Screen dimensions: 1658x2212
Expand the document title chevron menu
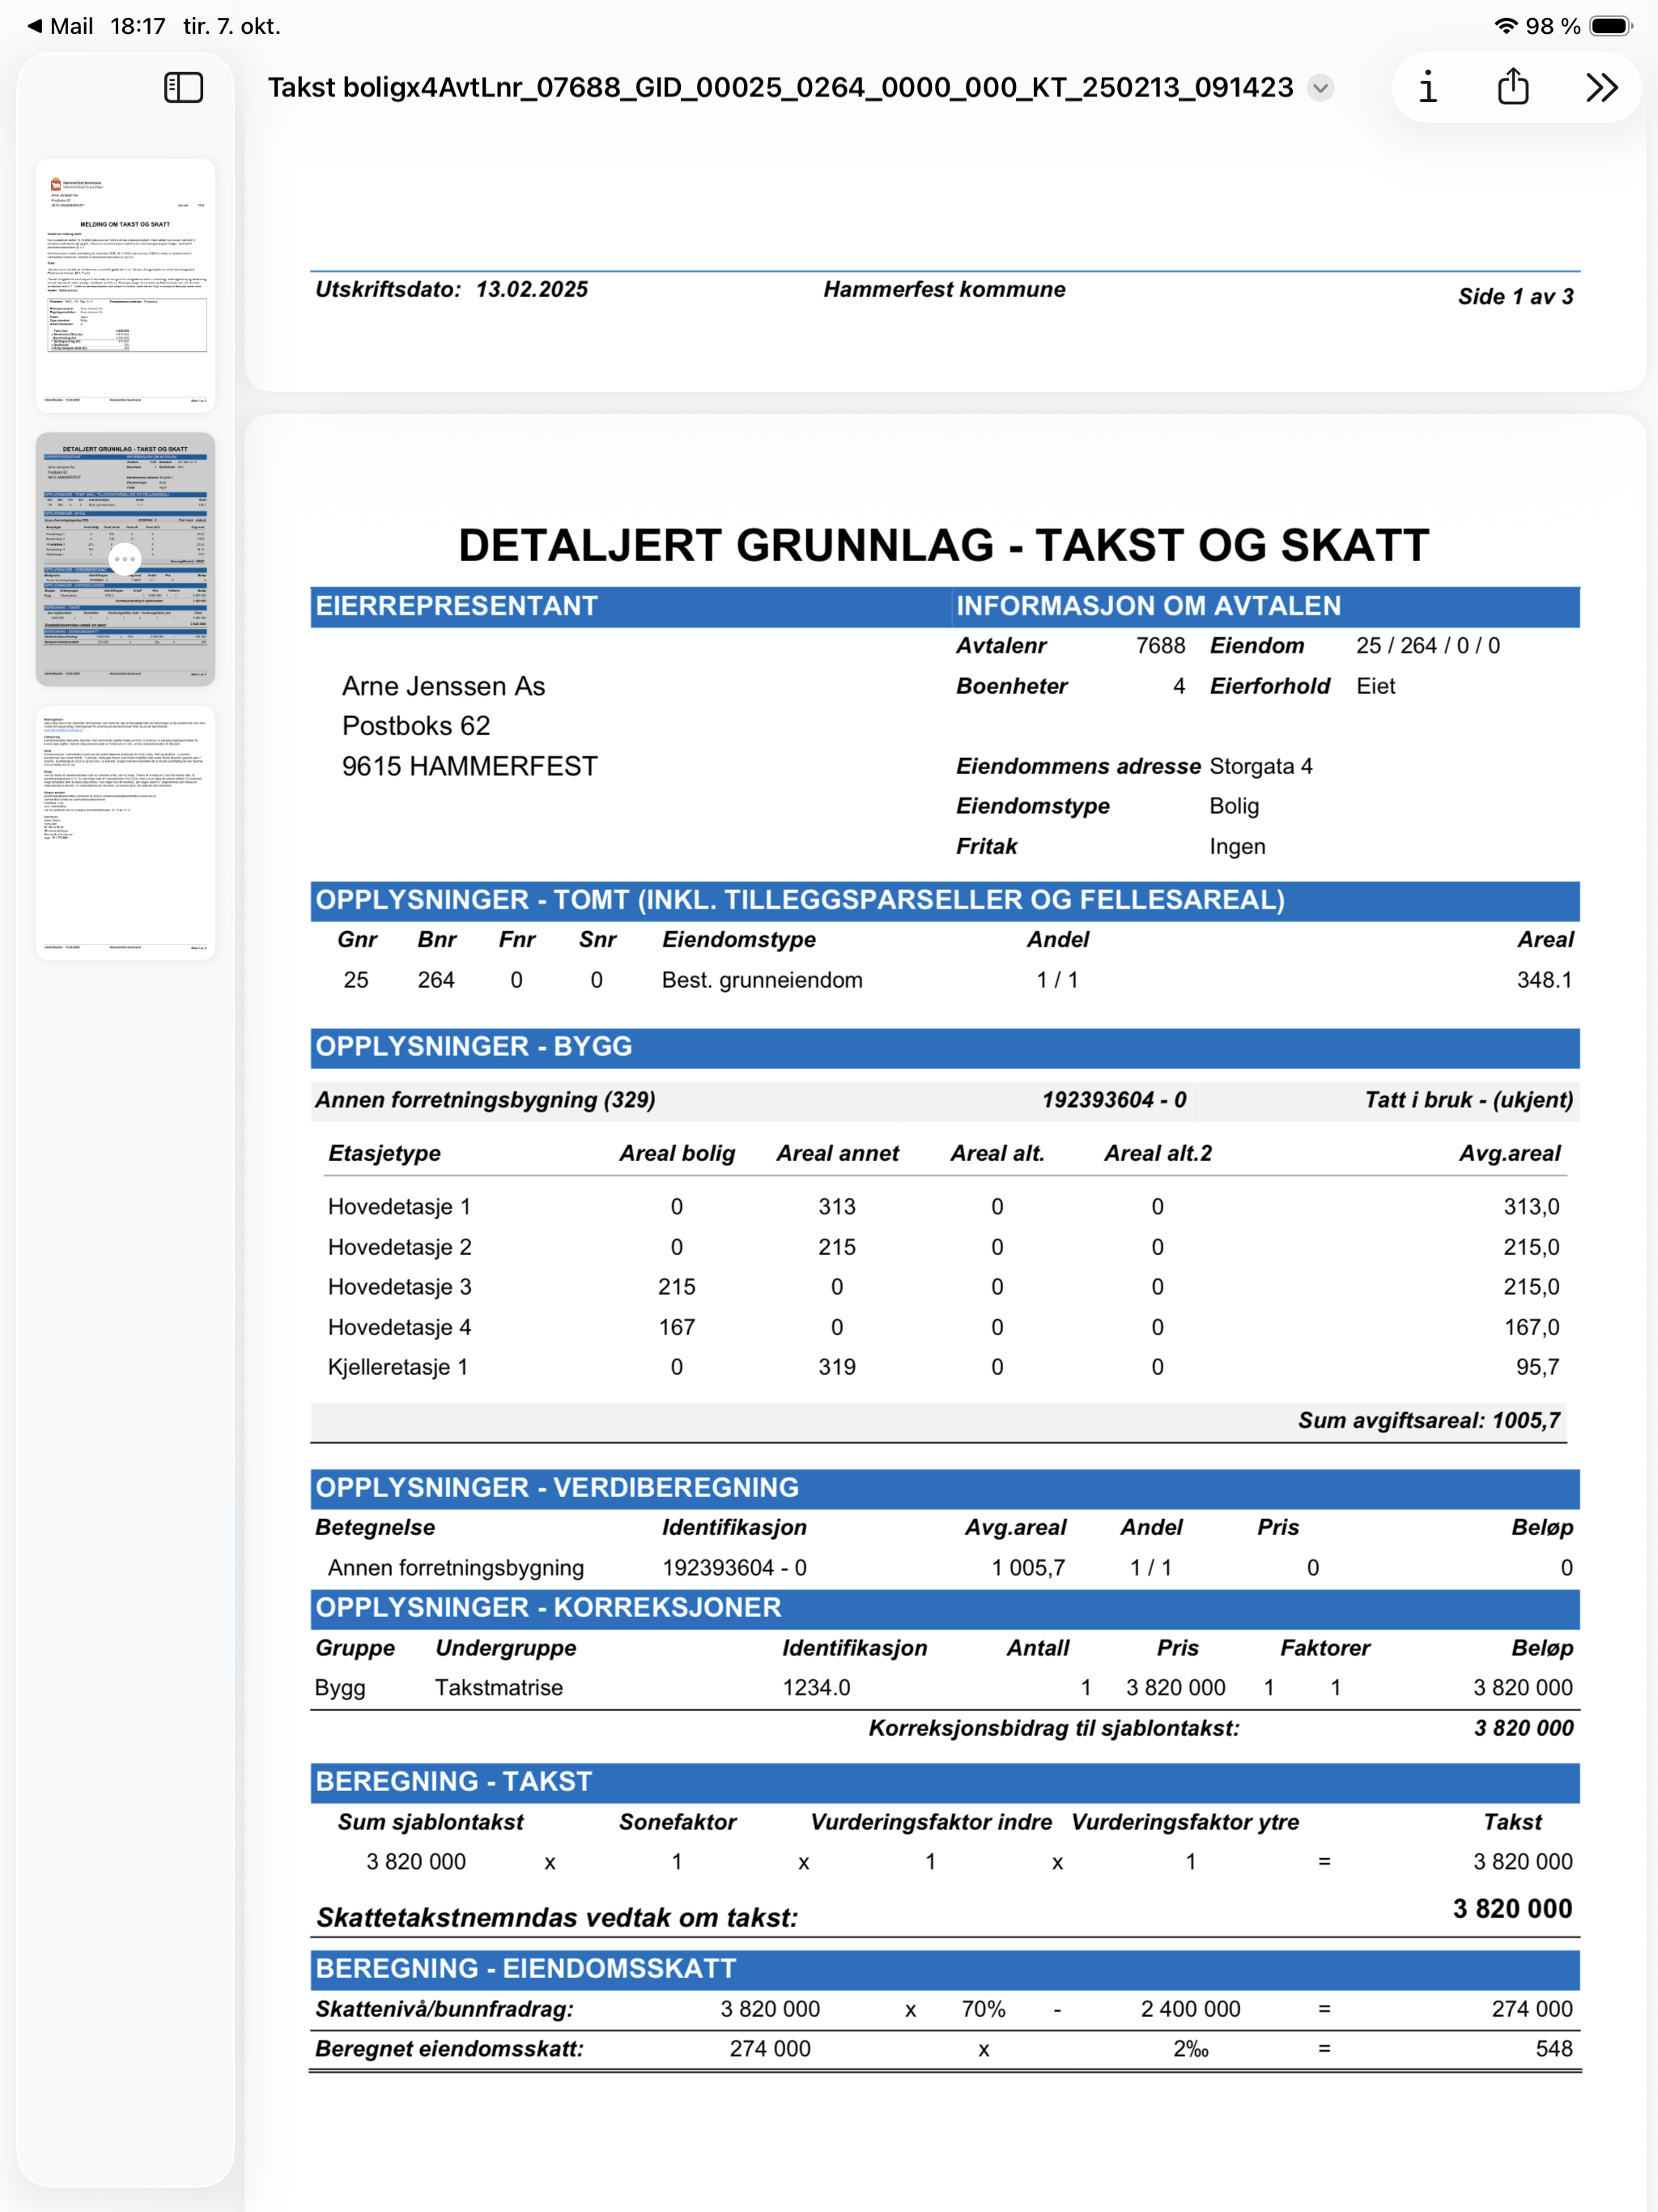(1321, 88)
